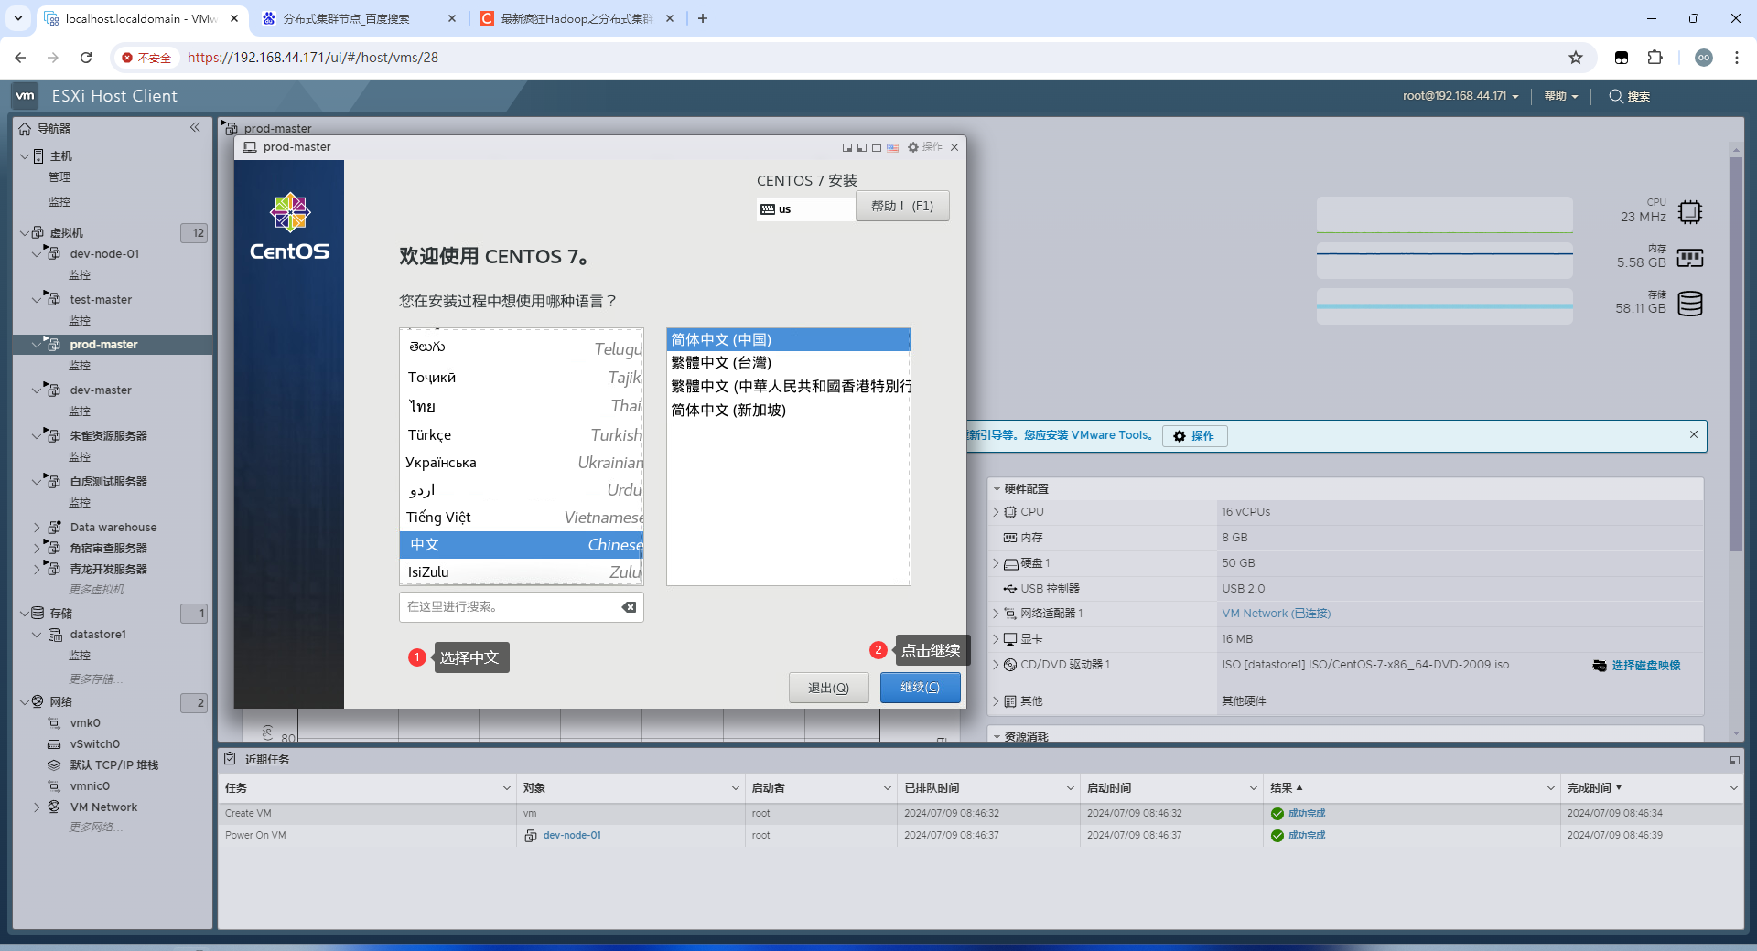This screenshot has height=951, width=1757.
Task: Collapse the navigator panel with double-arrow icon
Action: click(x=195, y=127)
